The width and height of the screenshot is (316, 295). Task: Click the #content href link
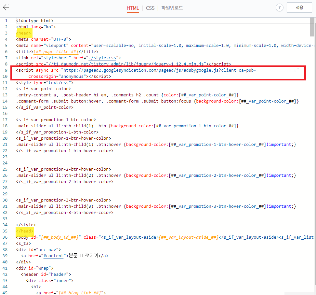point(53,256)
